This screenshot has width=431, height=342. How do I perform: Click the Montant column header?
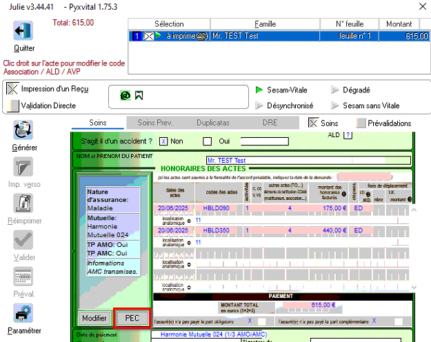pyautogui.click(x=399, y=24)
